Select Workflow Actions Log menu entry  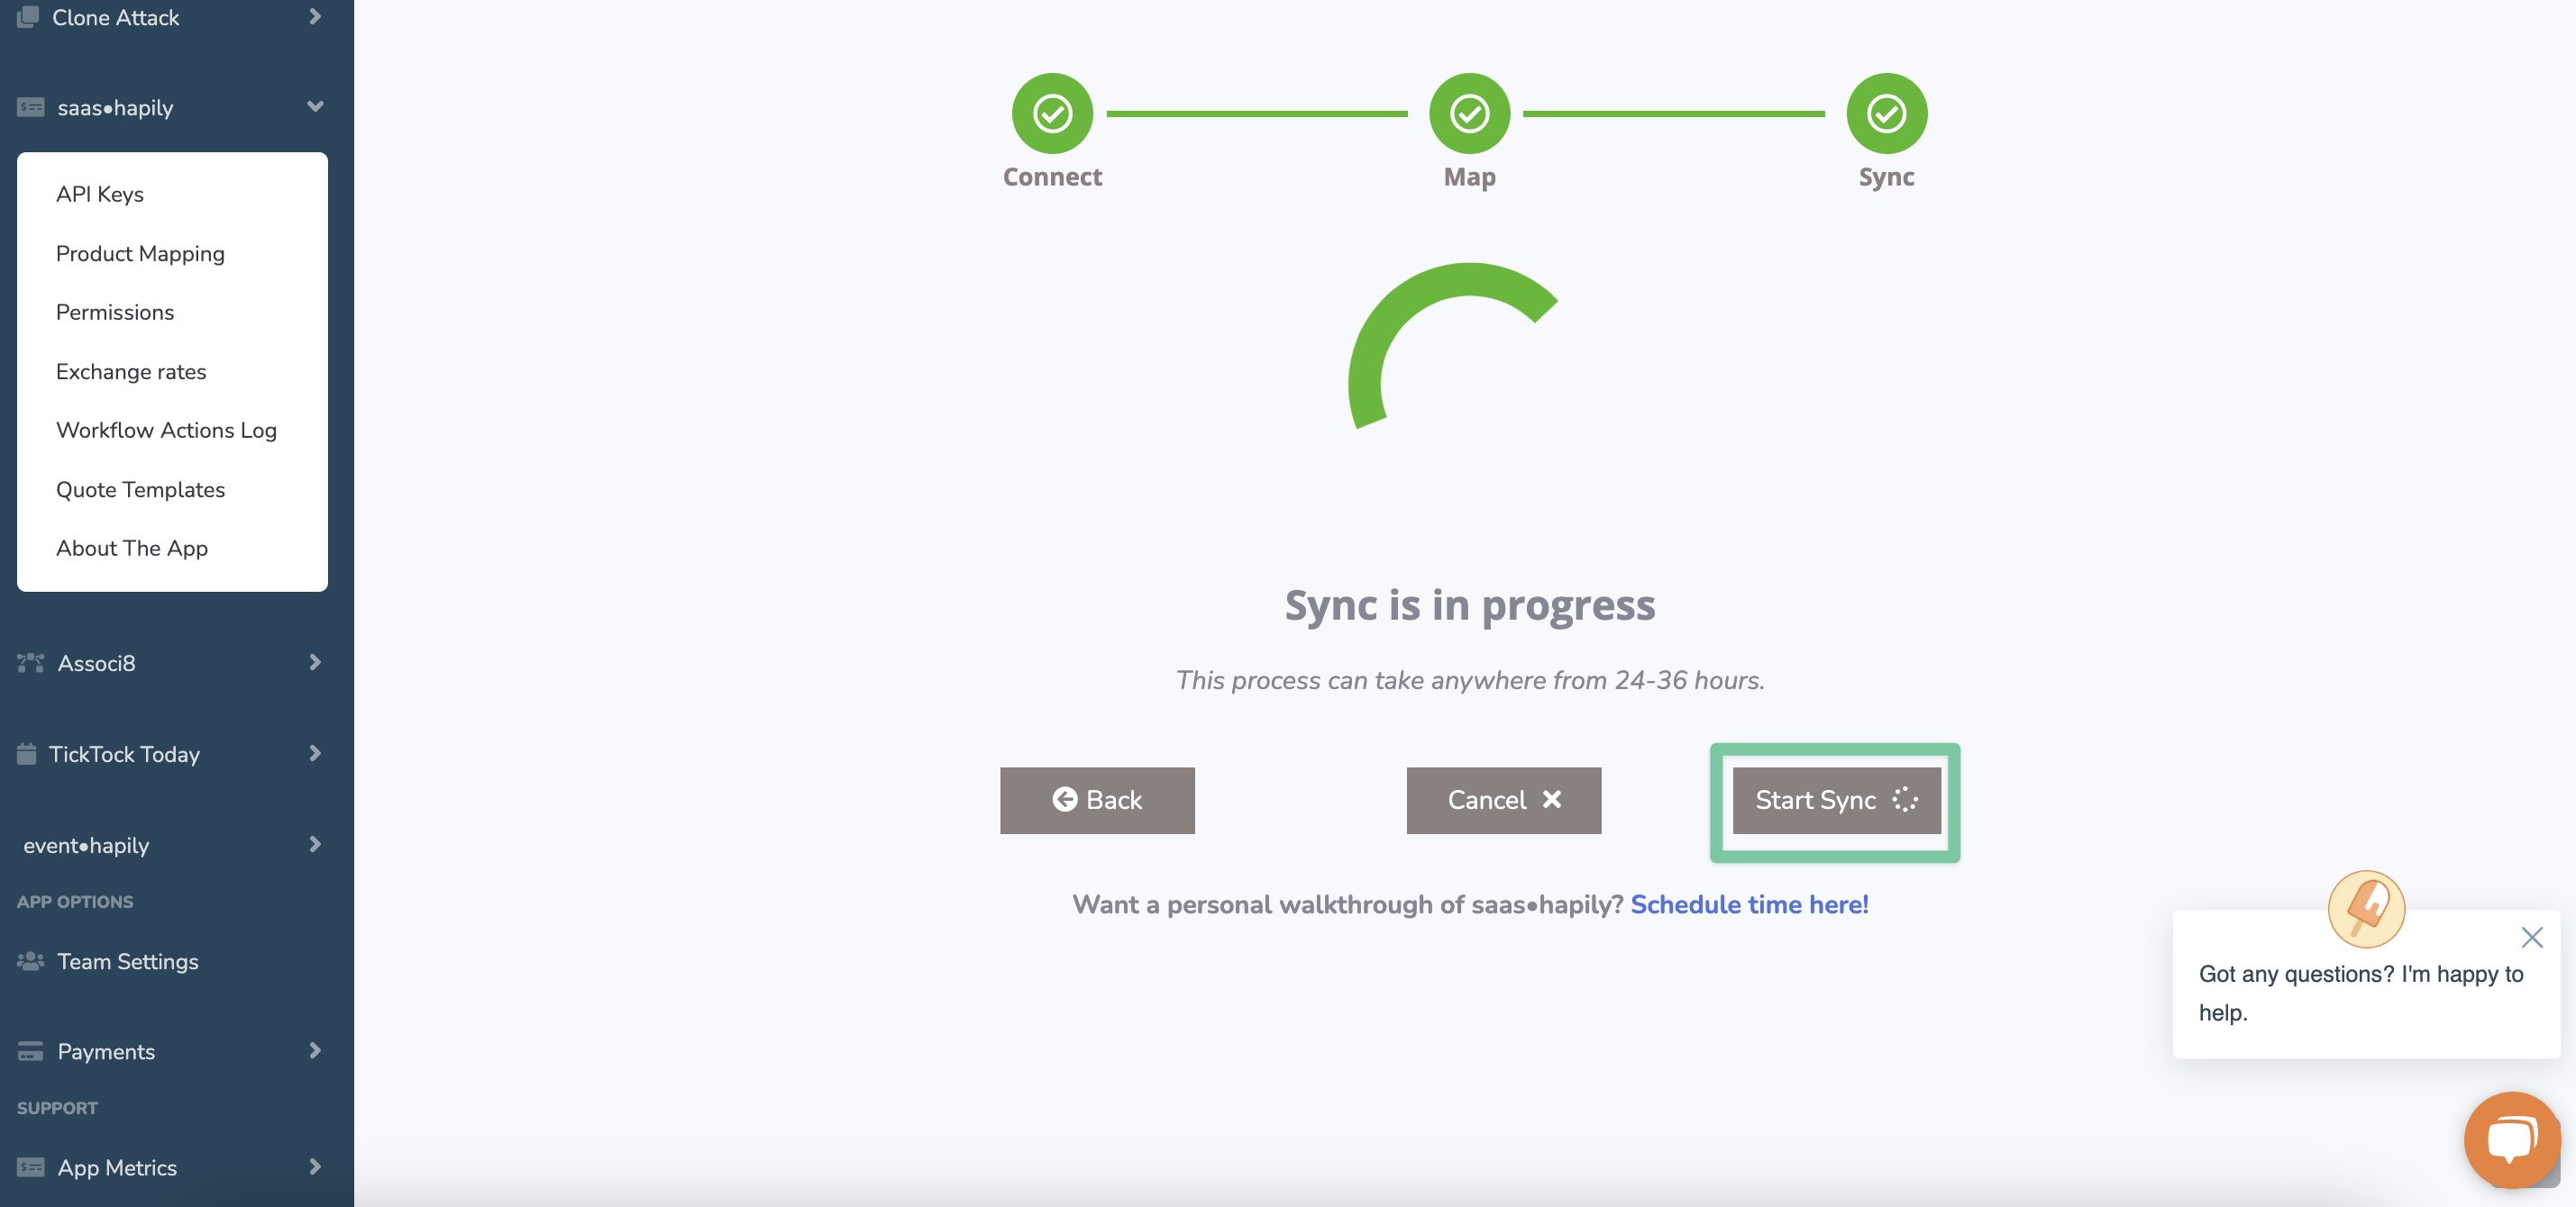(166, 431)
